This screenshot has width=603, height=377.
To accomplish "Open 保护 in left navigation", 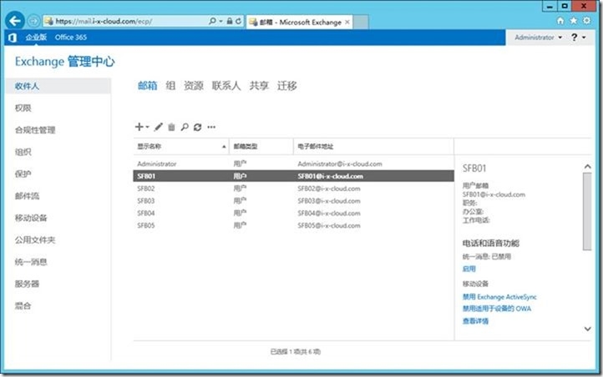I will [x=23, y=173].
